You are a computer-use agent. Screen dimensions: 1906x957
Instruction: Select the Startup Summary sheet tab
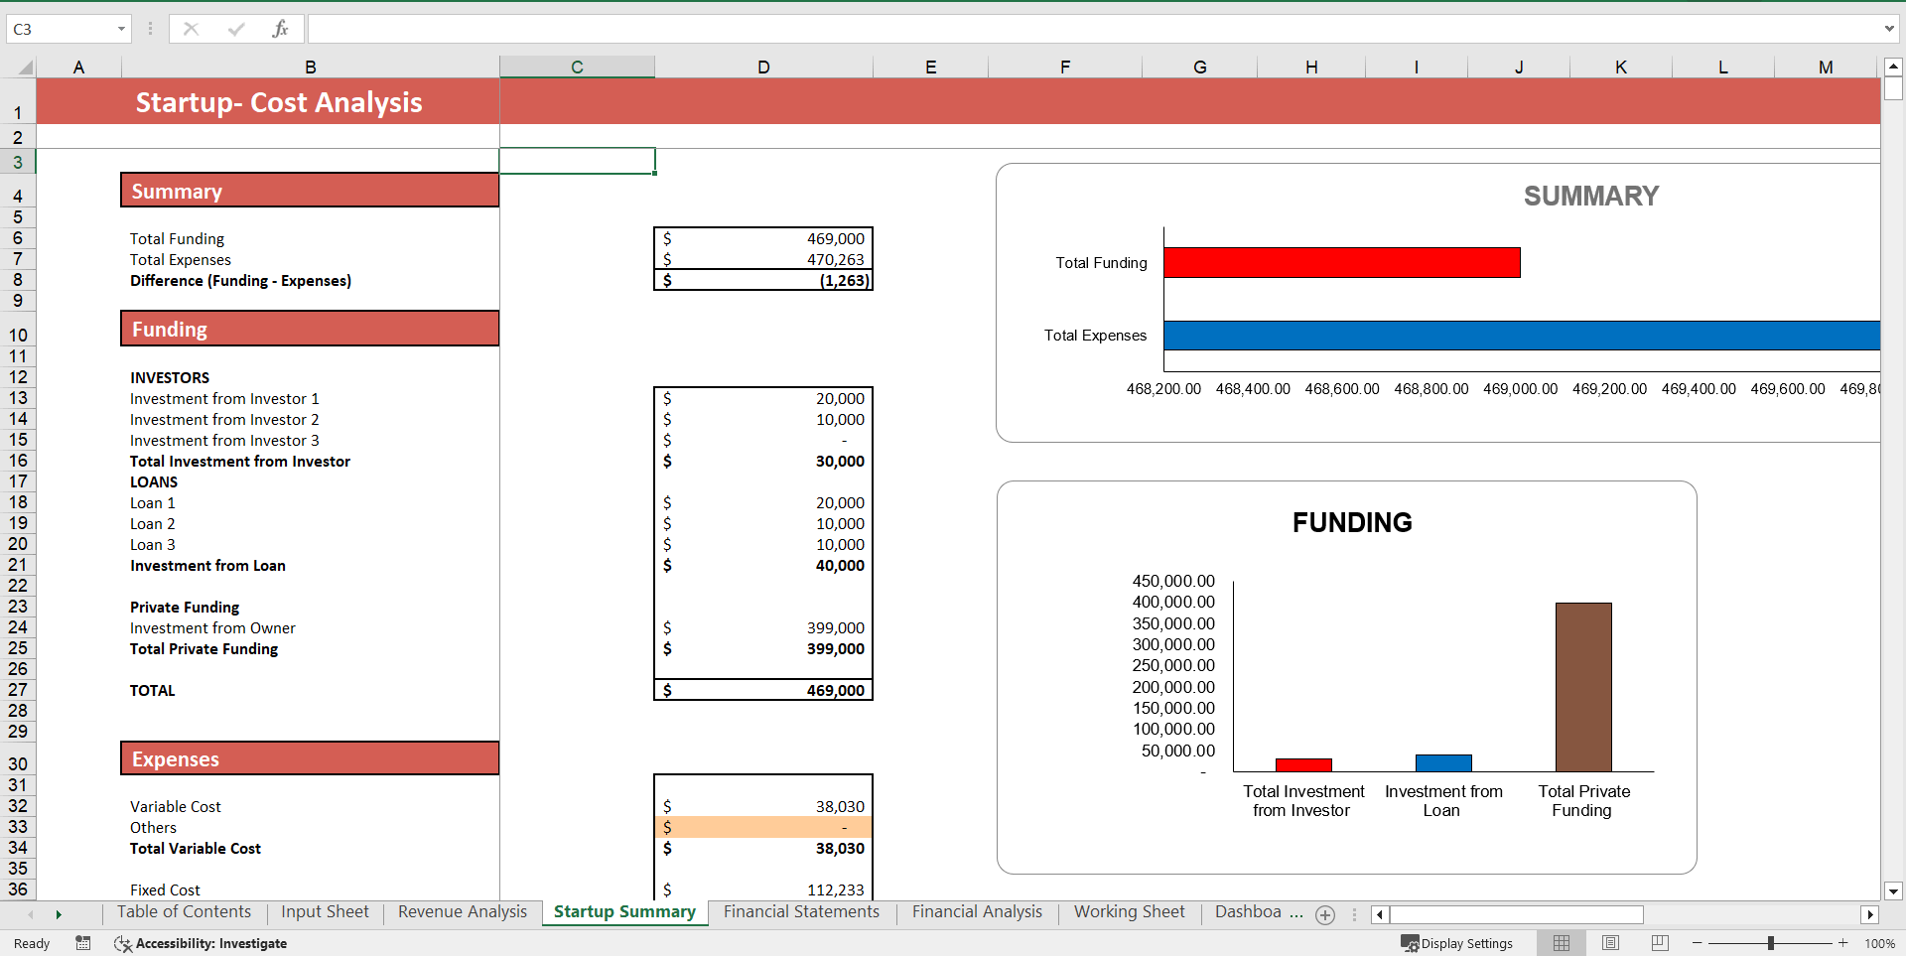(x=624, y=911)
